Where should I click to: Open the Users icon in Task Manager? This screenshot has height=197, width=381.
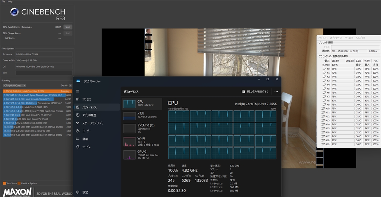78,131
